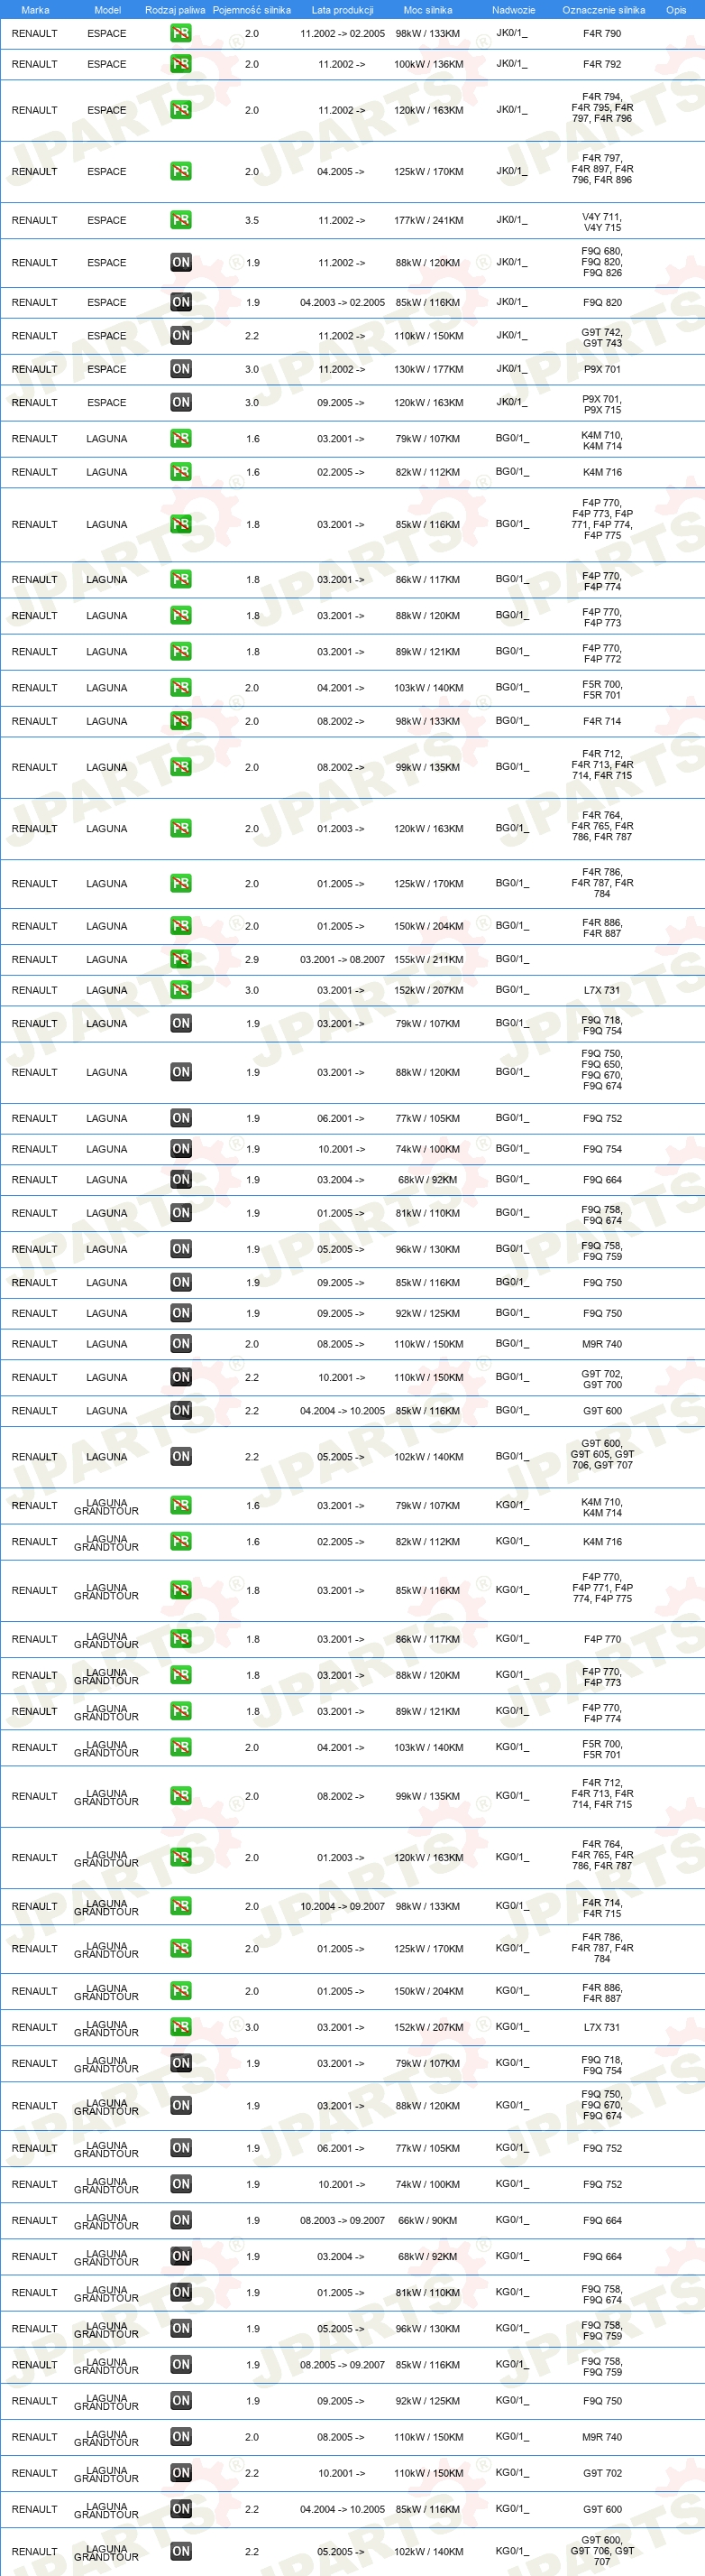This screenshot has height=2576, width=705.
Task: Select production years 10.2004 -> 09.2007
Action: (343, 1906)
